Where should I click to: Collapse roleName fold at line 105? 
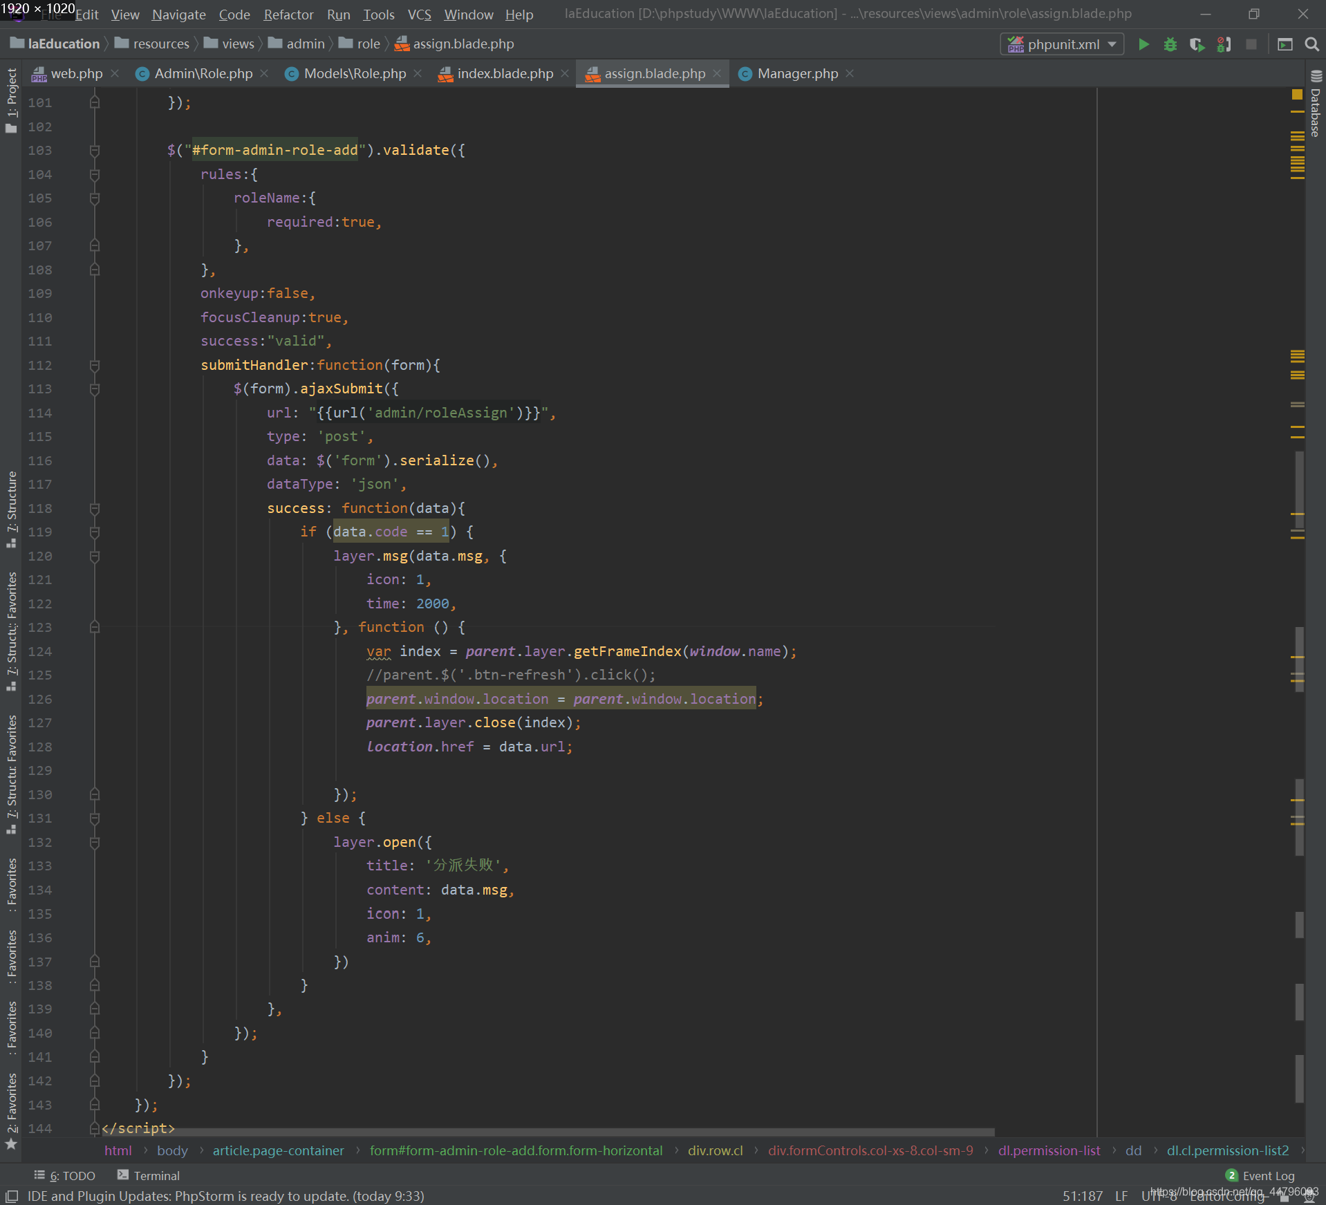[95, 198]
